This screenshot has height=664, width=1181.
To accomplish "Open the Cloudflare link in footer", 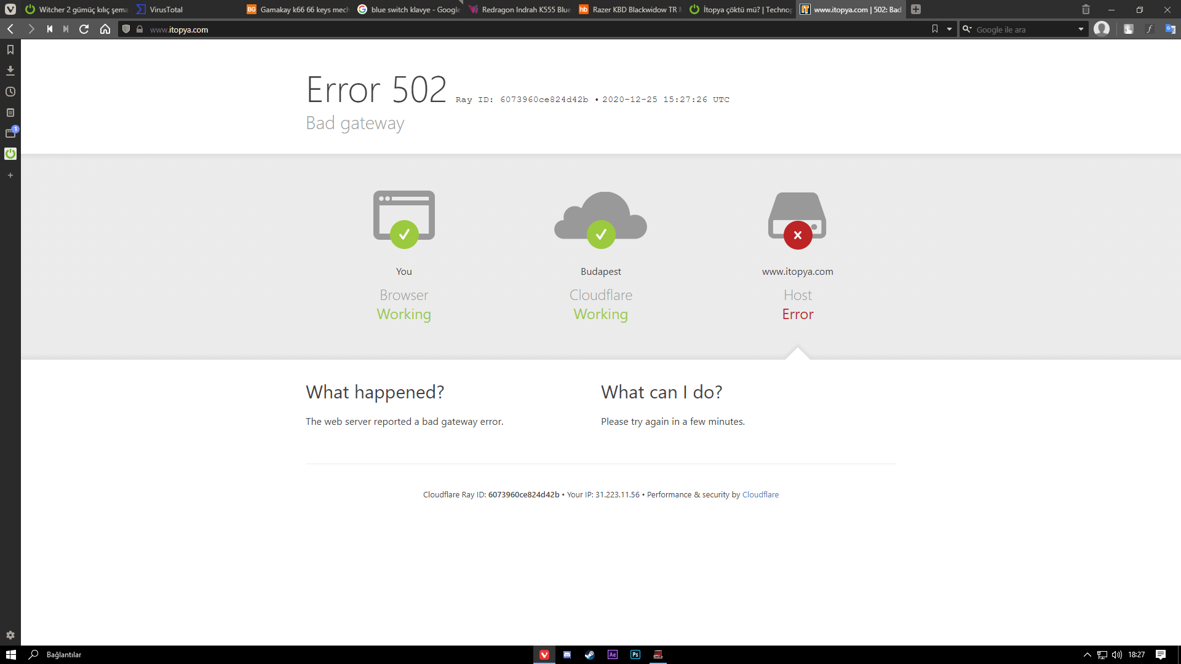I will pyautogui.click(x=760, y=494).
